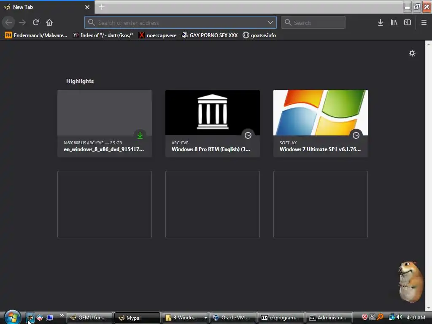Close the New Tab tab
This screenshot has height=324, width=432.
click(87, 7)
